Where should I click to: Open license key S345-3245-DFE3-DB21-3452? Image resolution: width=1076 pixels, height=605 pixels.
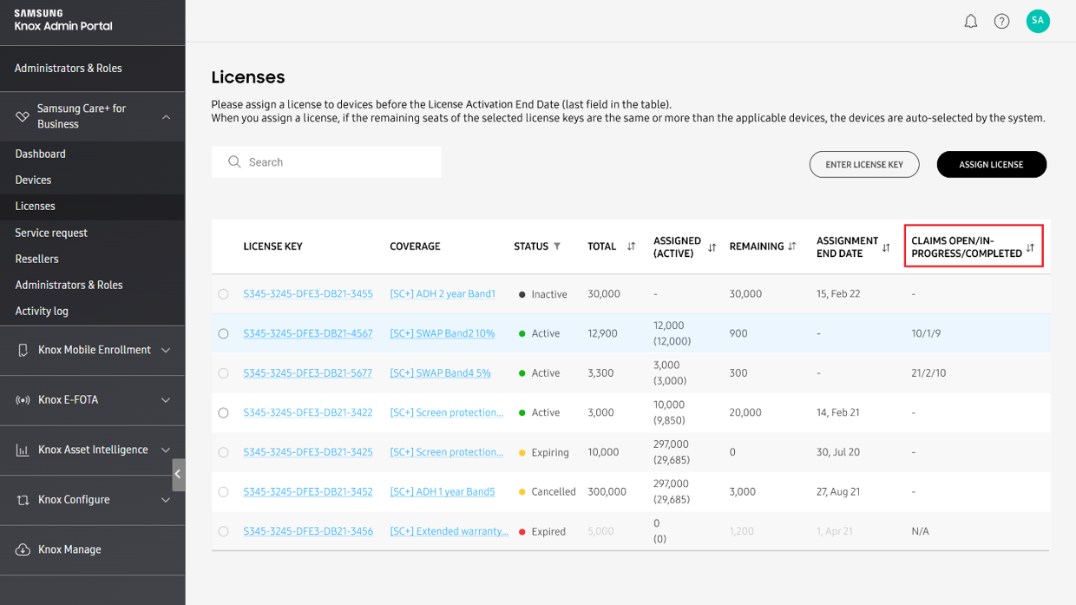tap(308, 492)
